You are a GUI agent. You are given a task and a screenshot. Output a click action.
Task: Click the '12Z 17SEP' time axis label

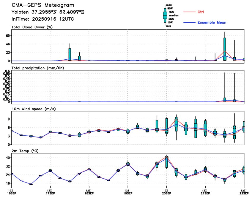point(50,192)
